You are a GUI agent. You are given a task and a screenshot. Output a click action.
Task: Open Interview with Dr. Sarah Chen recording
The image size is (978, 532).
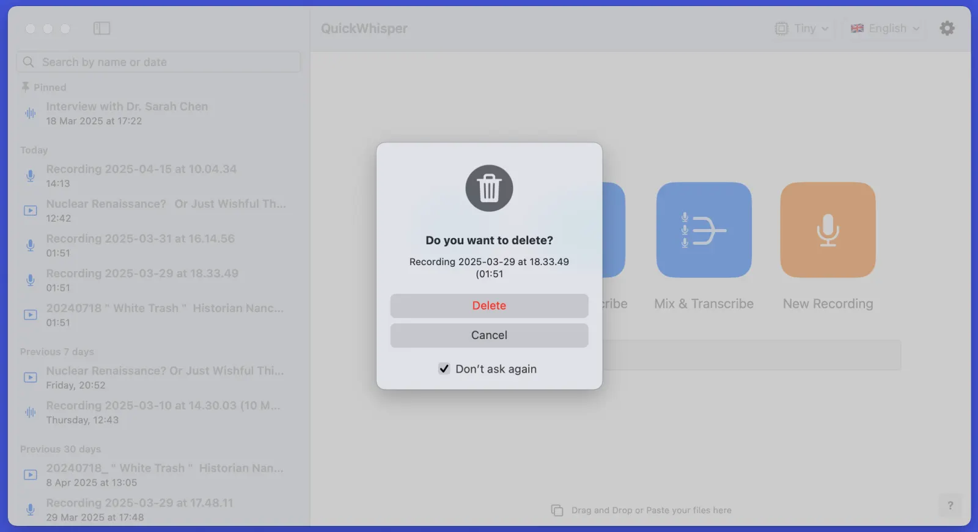tap(158, 113)
